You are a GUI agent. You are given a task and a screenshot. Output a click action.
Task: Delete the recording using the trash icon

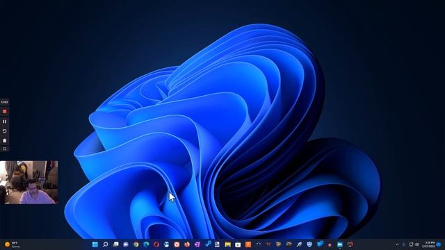tap(5, 140)
